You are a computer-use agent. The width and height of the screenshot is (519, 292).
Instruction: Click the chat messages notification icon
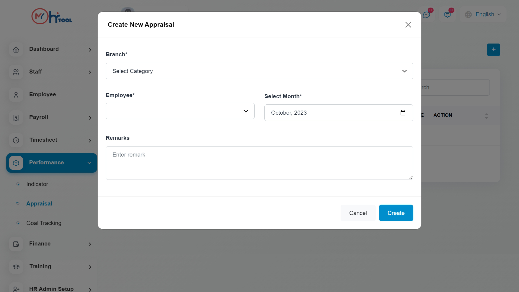tap(427, 15)
